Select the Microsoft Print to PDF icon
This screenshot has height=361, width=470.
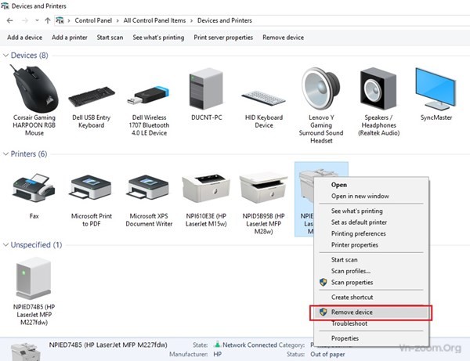91,187
